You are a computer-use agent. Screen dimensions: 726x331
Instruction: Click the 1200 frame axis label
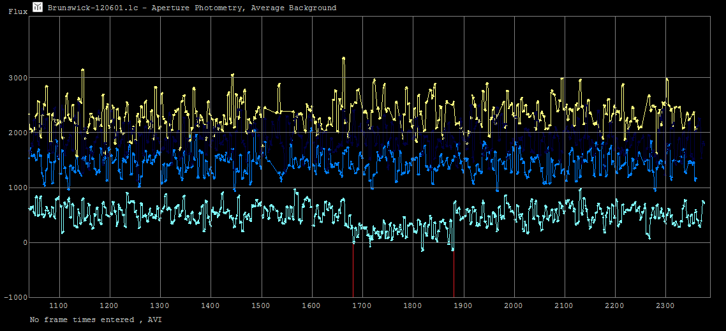click(x=109, y=305)
